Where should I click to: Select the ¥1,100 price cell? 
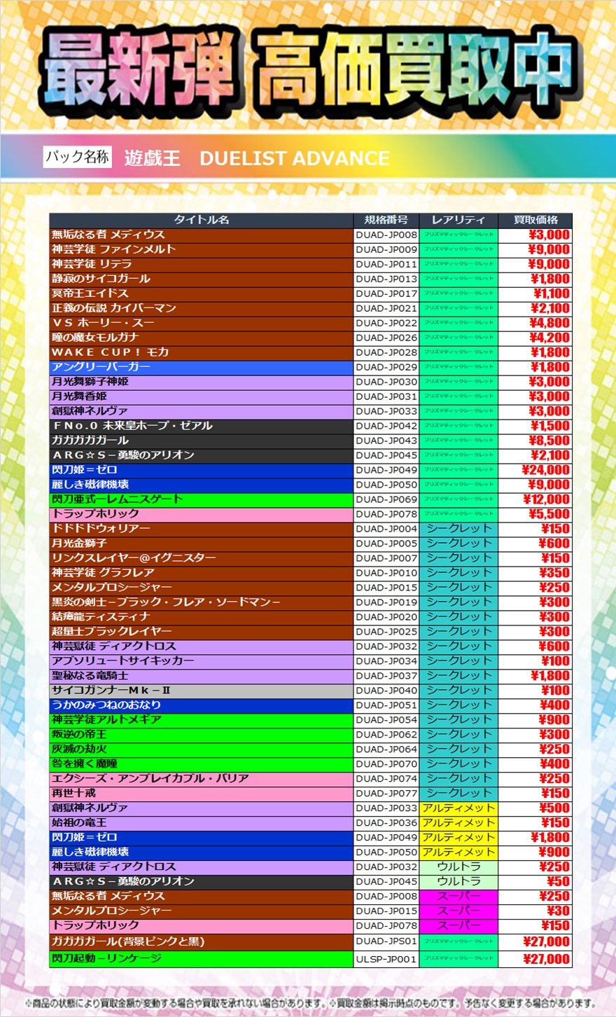pos(551,293)
